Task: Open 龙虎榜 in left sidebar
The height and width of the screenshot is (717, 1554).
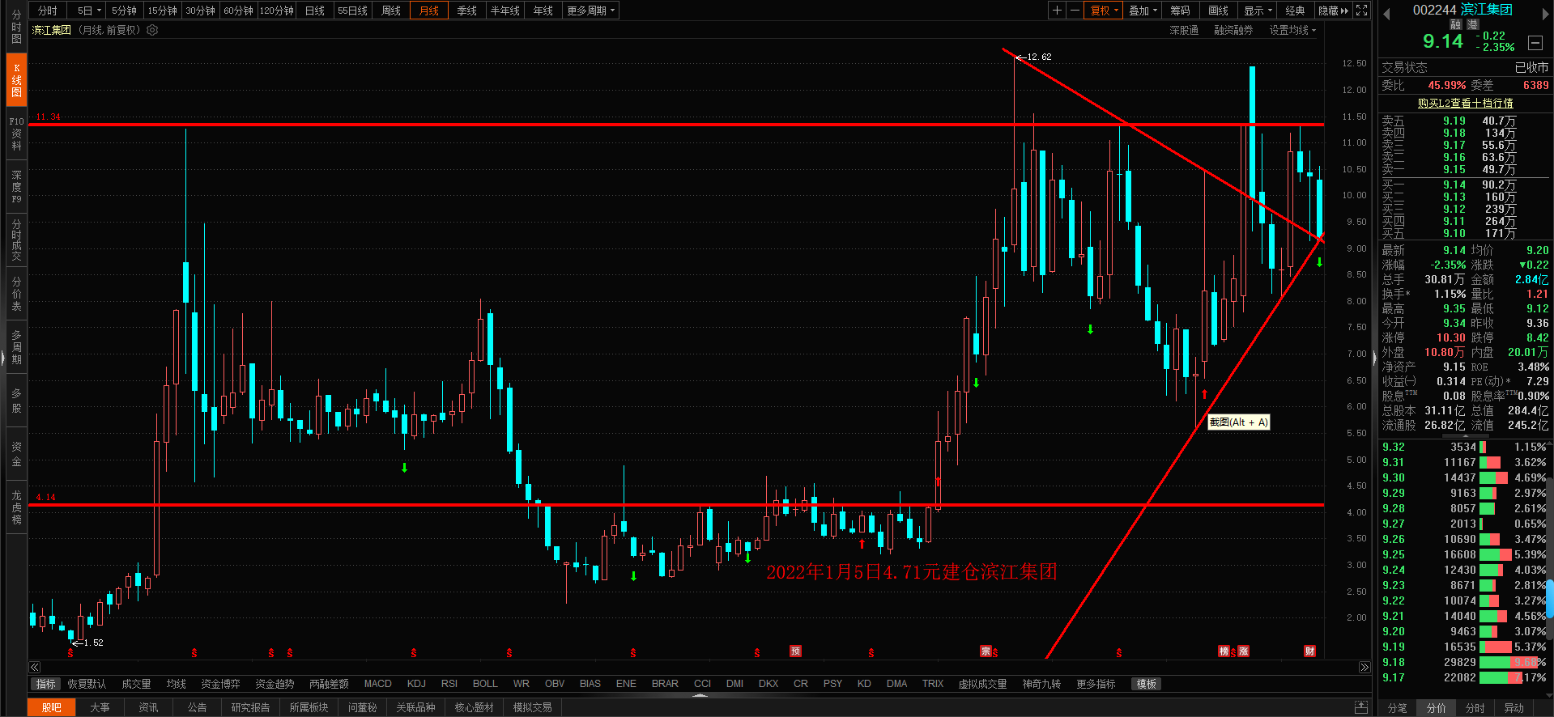Action: (16, 507)
